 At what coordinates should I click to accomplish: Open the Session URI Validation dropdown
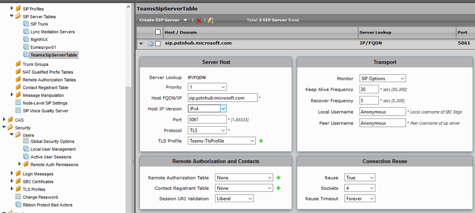pos(234,198)
